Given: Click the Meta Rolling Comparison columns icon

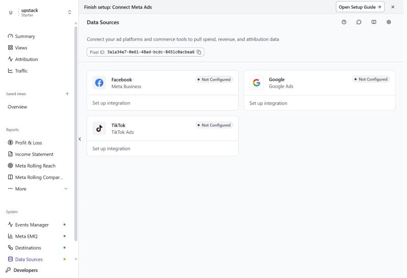Looking at the screenshot, I should click(10, 177).
